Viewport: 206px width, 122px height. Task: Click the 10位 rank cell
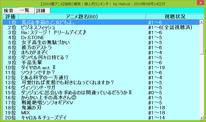[11, 68]
